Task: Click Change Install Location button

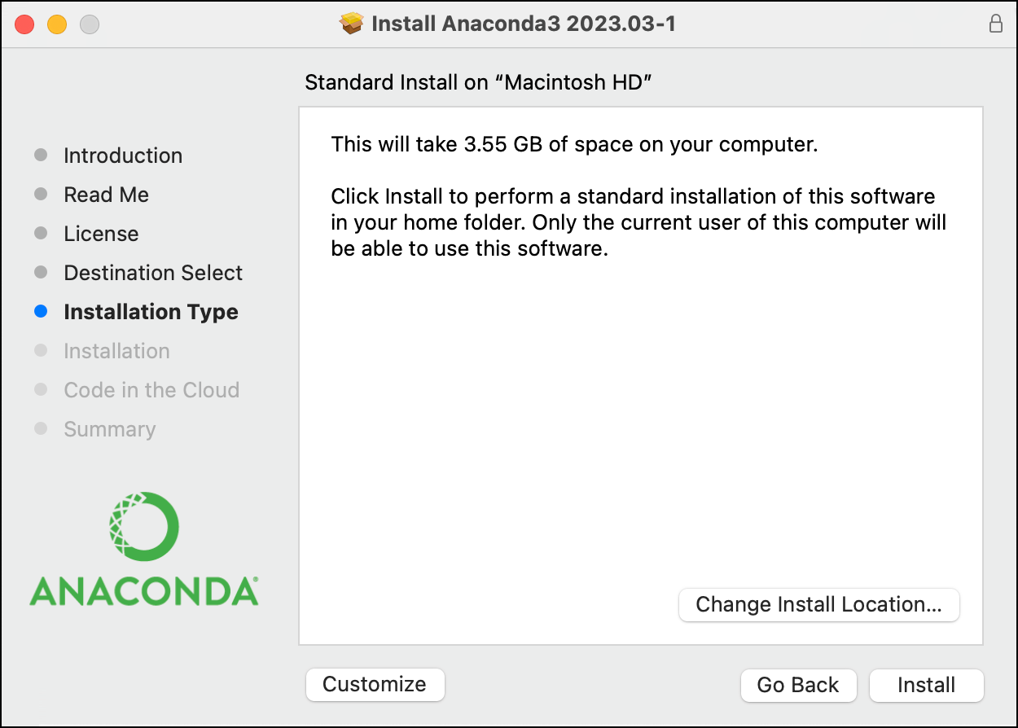Action: (818, 605)
